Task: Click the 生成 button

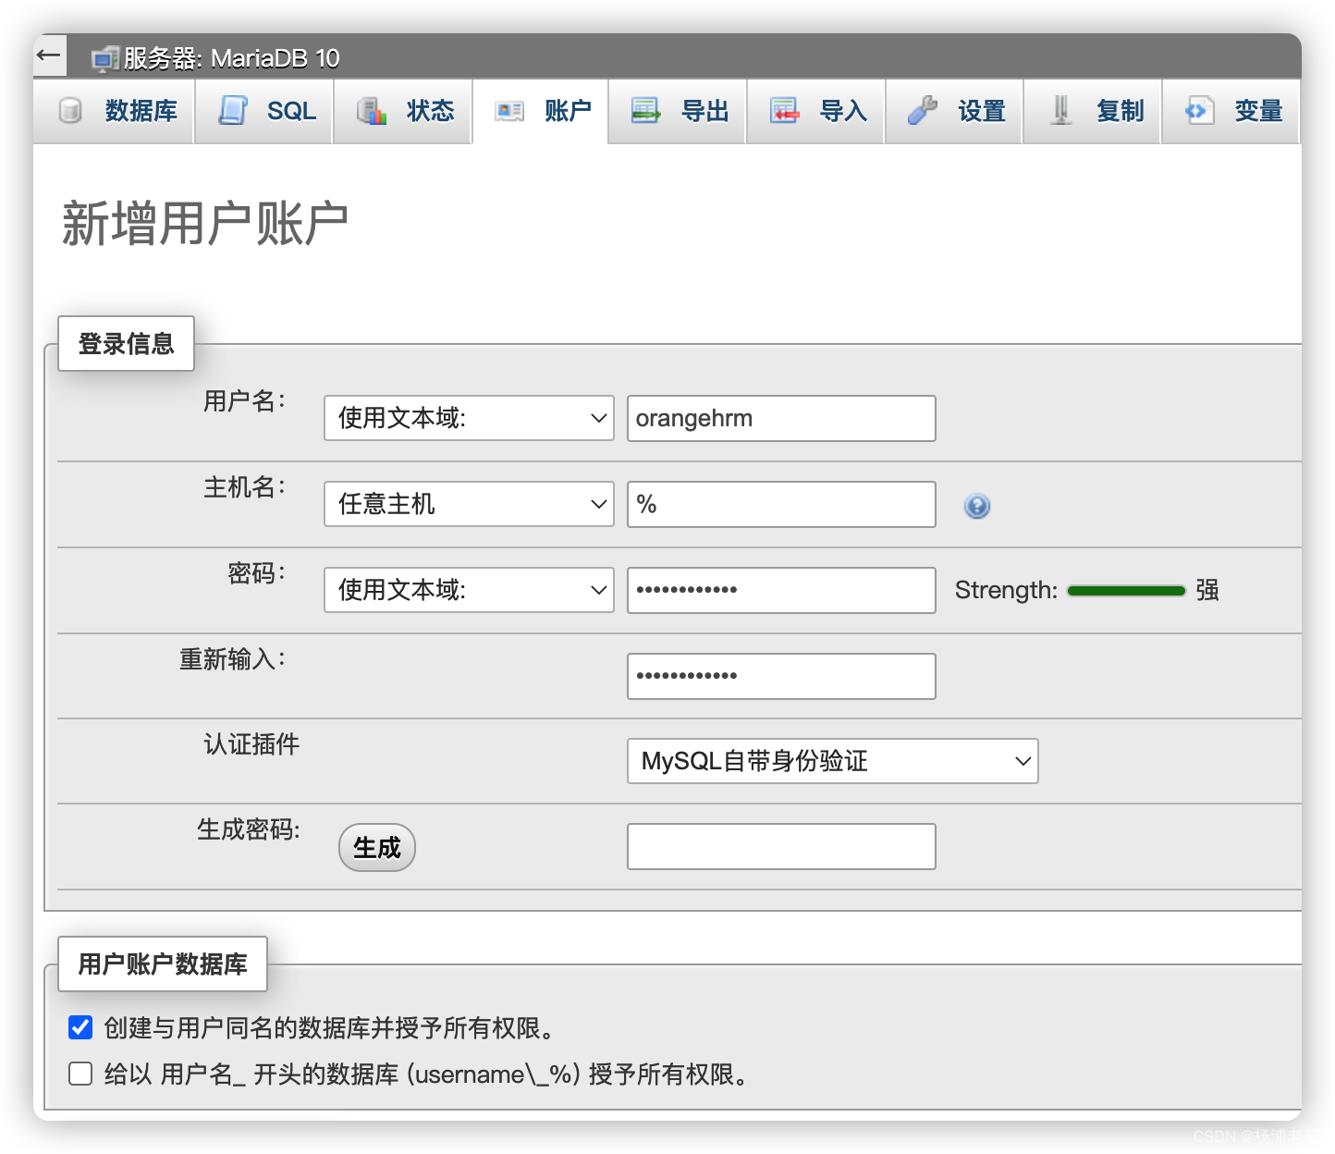Action: pos(377,848)
